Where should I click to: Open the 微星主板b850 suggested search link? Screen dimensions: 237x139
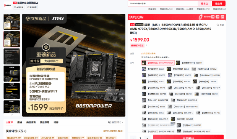coord(203,9)
